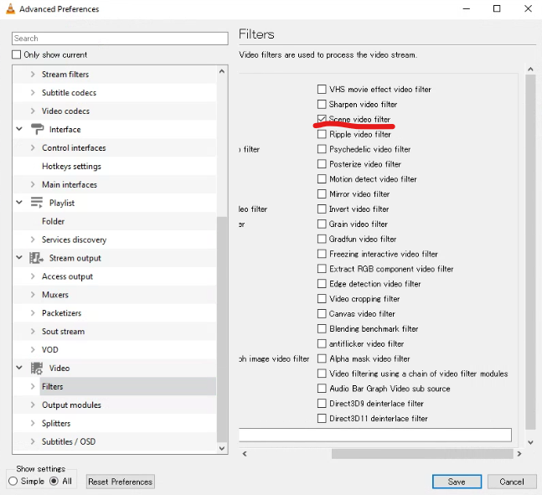Enable the Ripple video filter
Viewport: 542px width, 495px height.
pos(322,134)
